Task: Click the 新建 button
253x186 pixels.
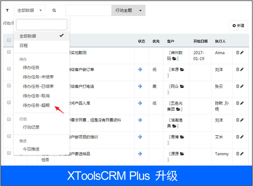Action: 238,26
